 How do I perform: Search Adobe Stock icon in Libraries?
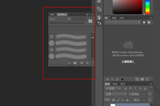point(137,79)
